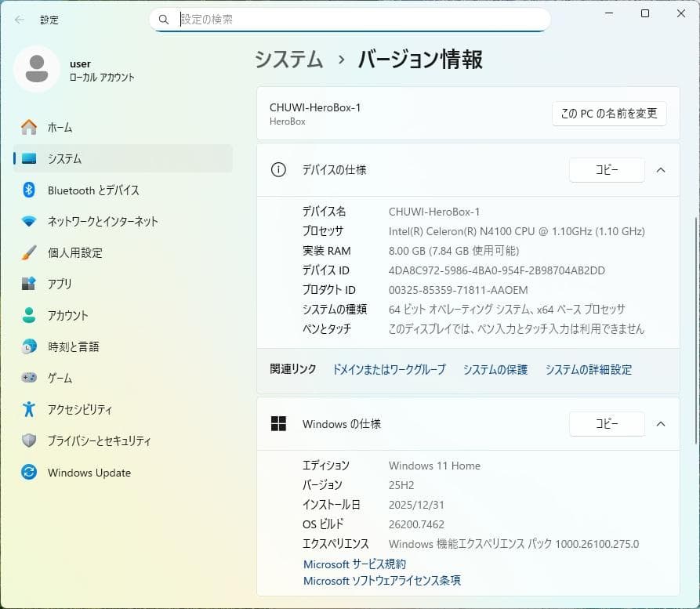Click the search magnifier icon
Image resolution: width=700 pixels, height=609 pixels.
coord(164,20)
